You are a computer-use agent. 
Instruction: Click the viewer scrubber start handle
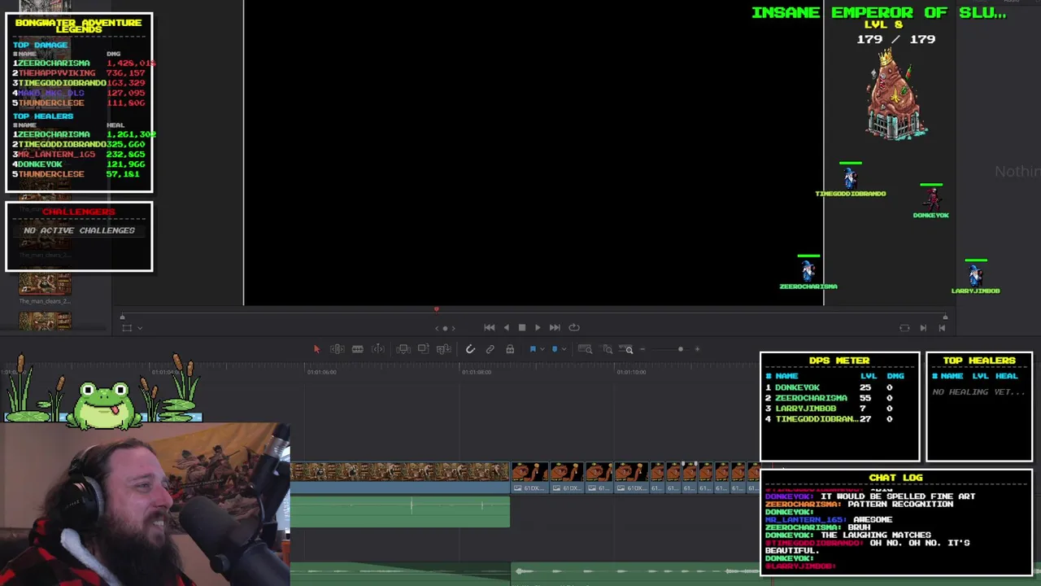click(x=122, y=317)
